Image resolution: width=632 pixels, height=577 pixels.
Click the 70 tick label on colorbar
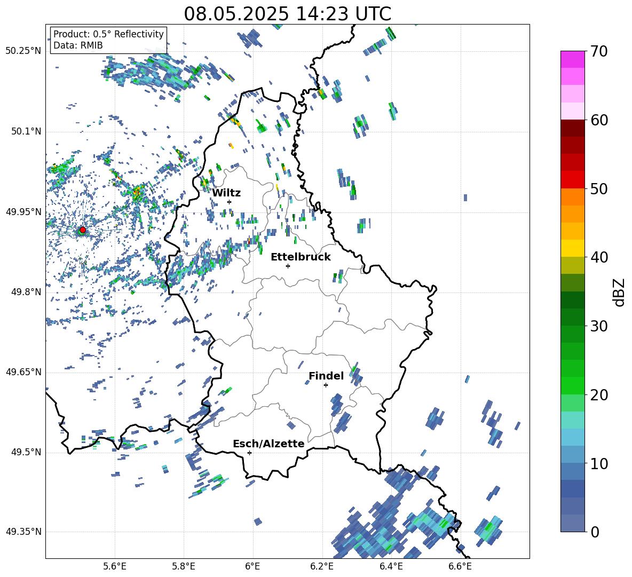[599, 51]
